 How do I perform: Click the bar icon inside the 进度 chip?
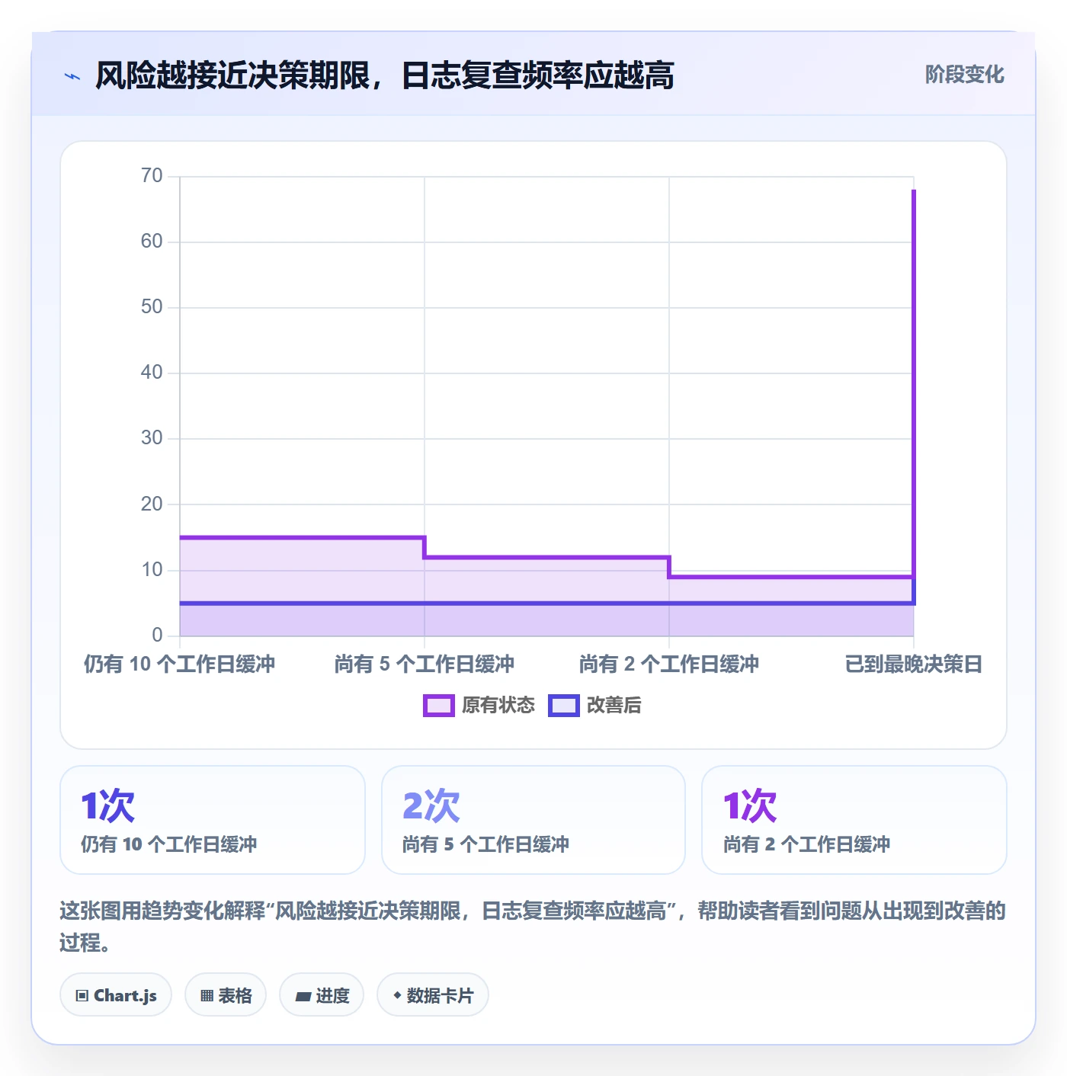303,996
